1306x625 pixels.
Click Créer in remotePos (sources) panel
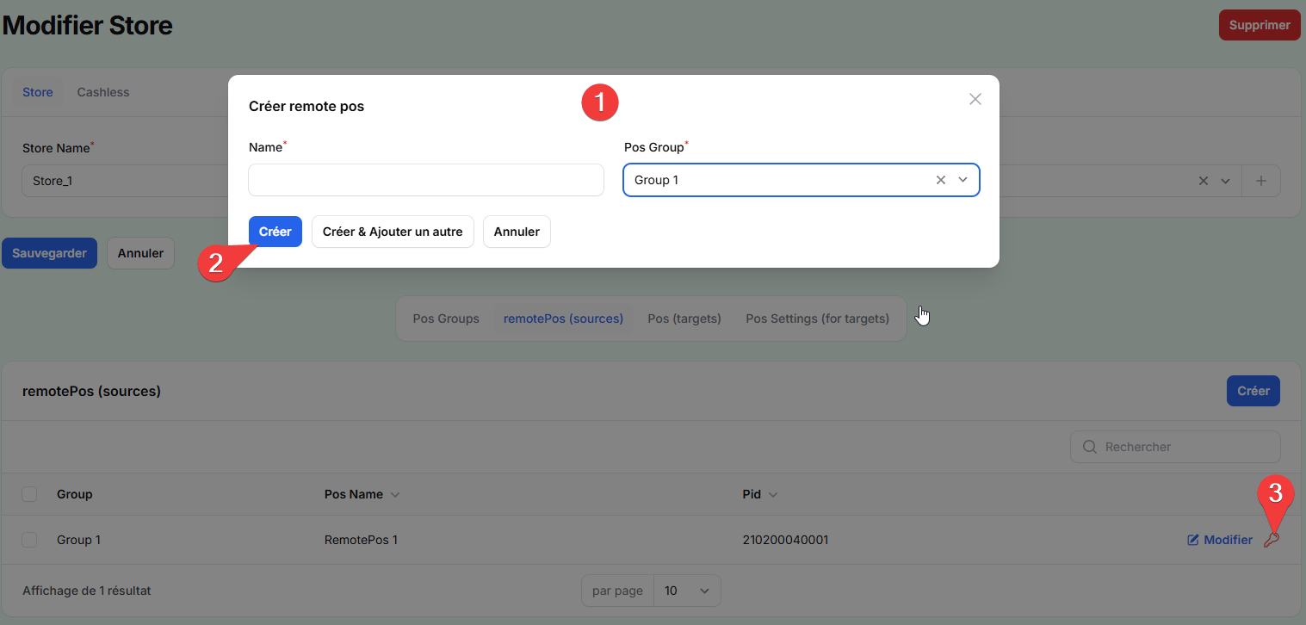point(1253,391)
